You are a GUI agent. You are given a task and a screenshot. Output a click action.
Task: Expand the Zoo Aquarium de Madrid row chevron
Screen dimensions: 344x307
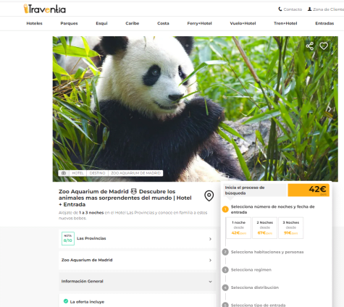point(210,260)
